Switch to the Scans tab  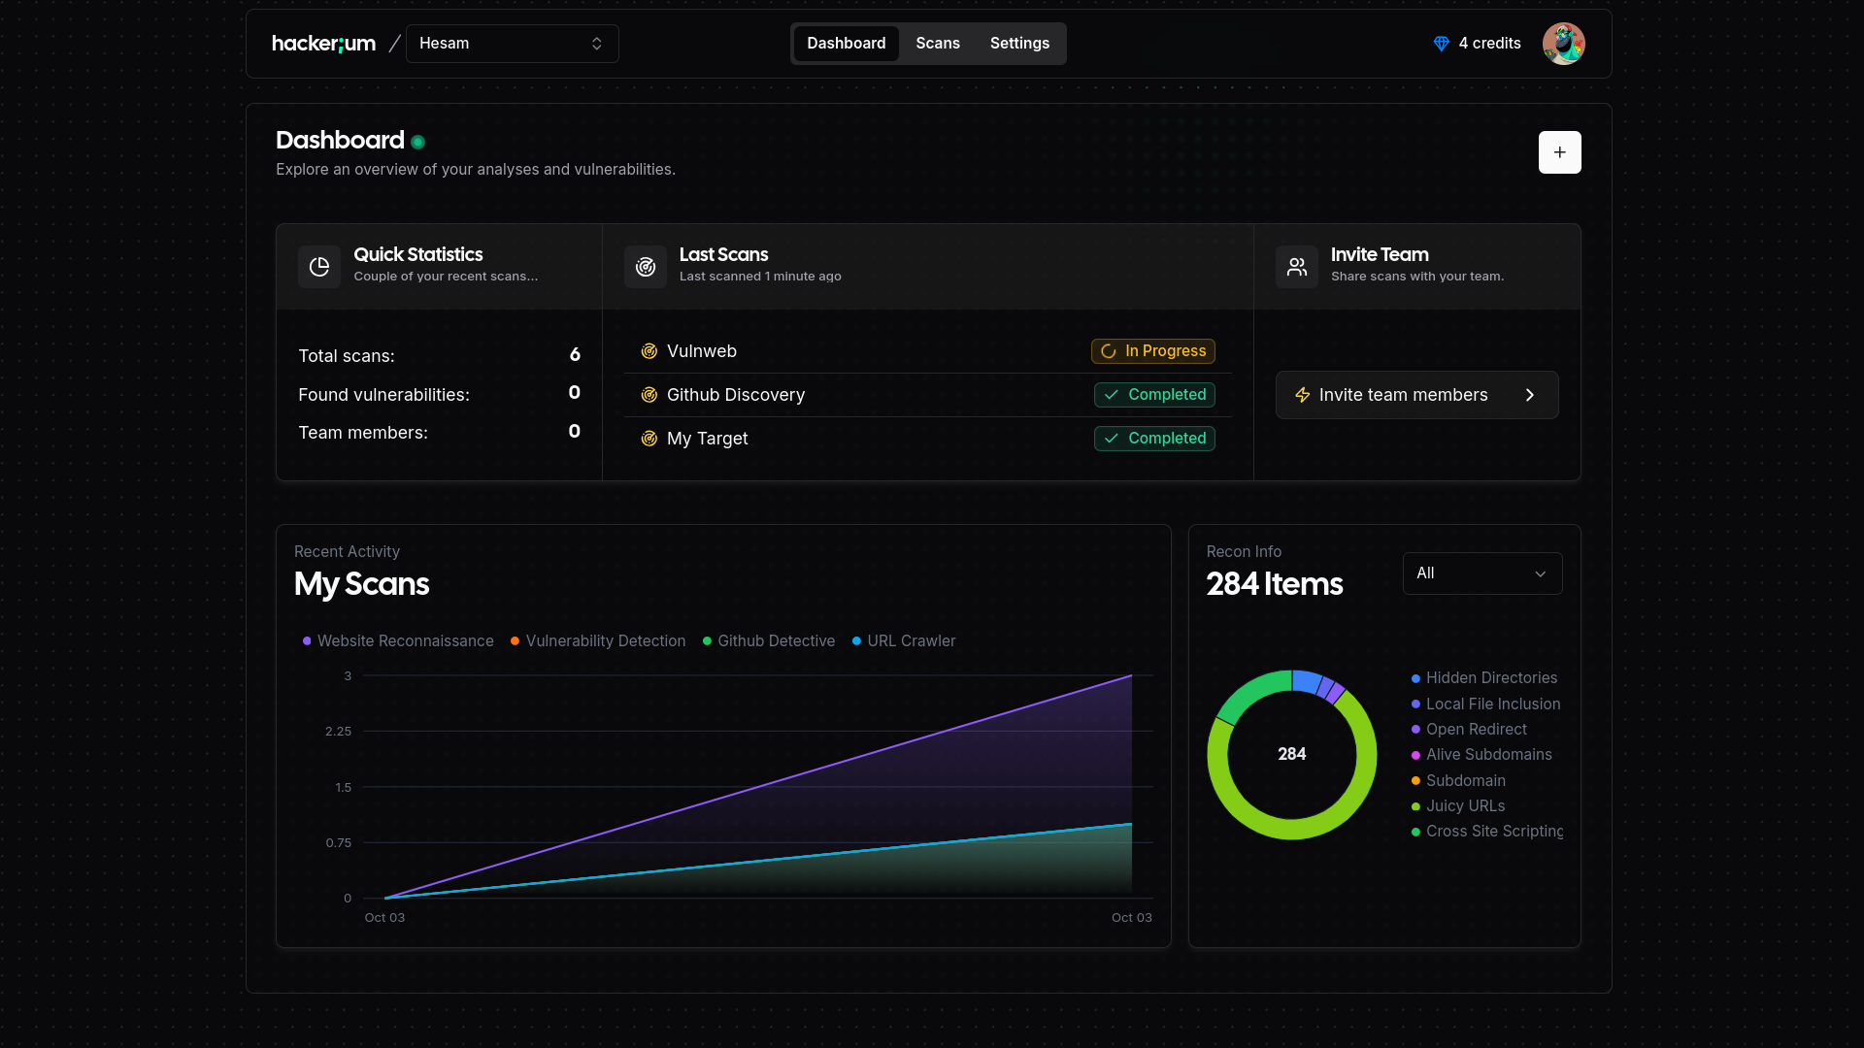pyautogui.click(x=937, y=43)
